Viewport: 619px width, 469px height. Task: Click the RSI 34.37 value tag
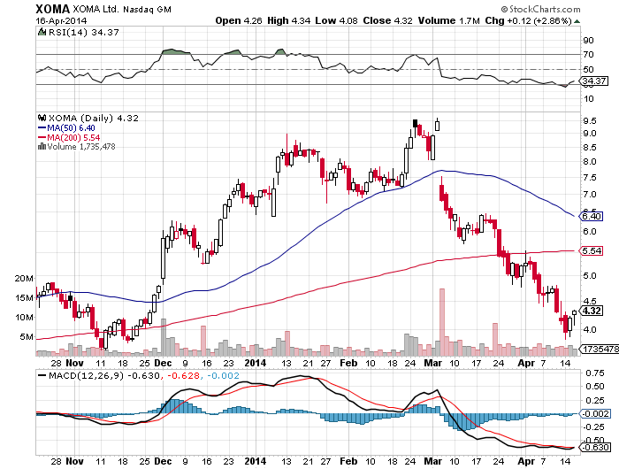pyautogui.click(x=593, y=81)
